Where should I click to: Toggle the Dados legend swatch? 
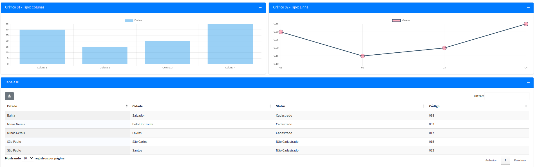pos(129,20)
